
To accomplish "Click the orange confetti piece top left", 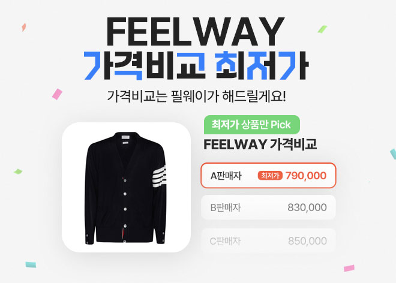I will tap(24, 27).
